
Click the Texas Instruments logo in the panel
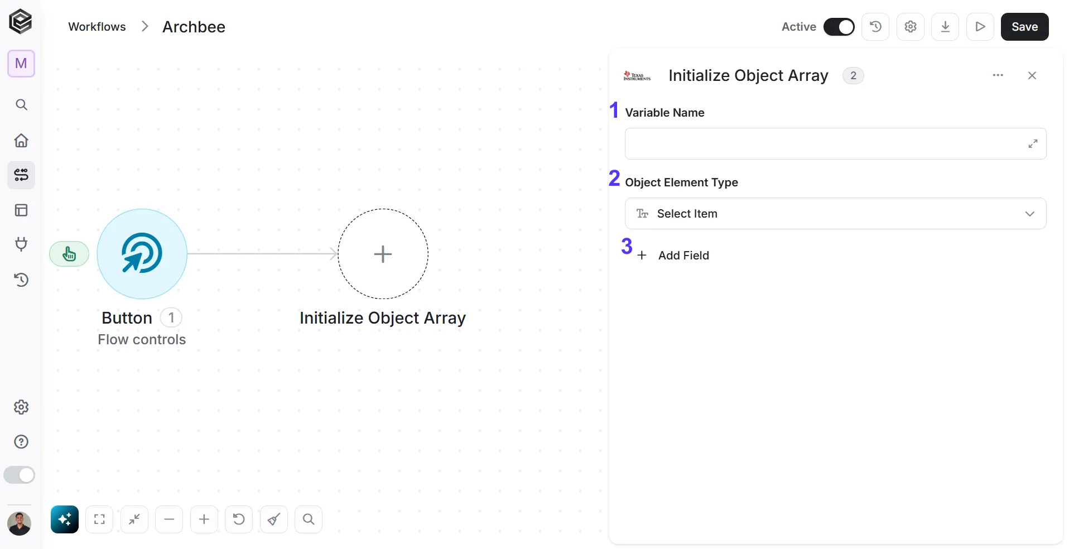click(637, 76)
